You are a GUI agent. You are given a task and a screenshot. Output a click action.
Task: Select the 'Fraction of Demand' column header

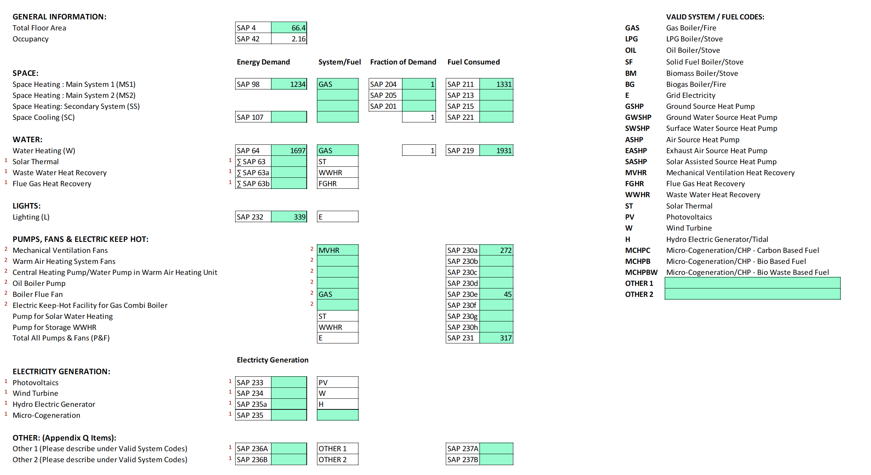(403, 62)
